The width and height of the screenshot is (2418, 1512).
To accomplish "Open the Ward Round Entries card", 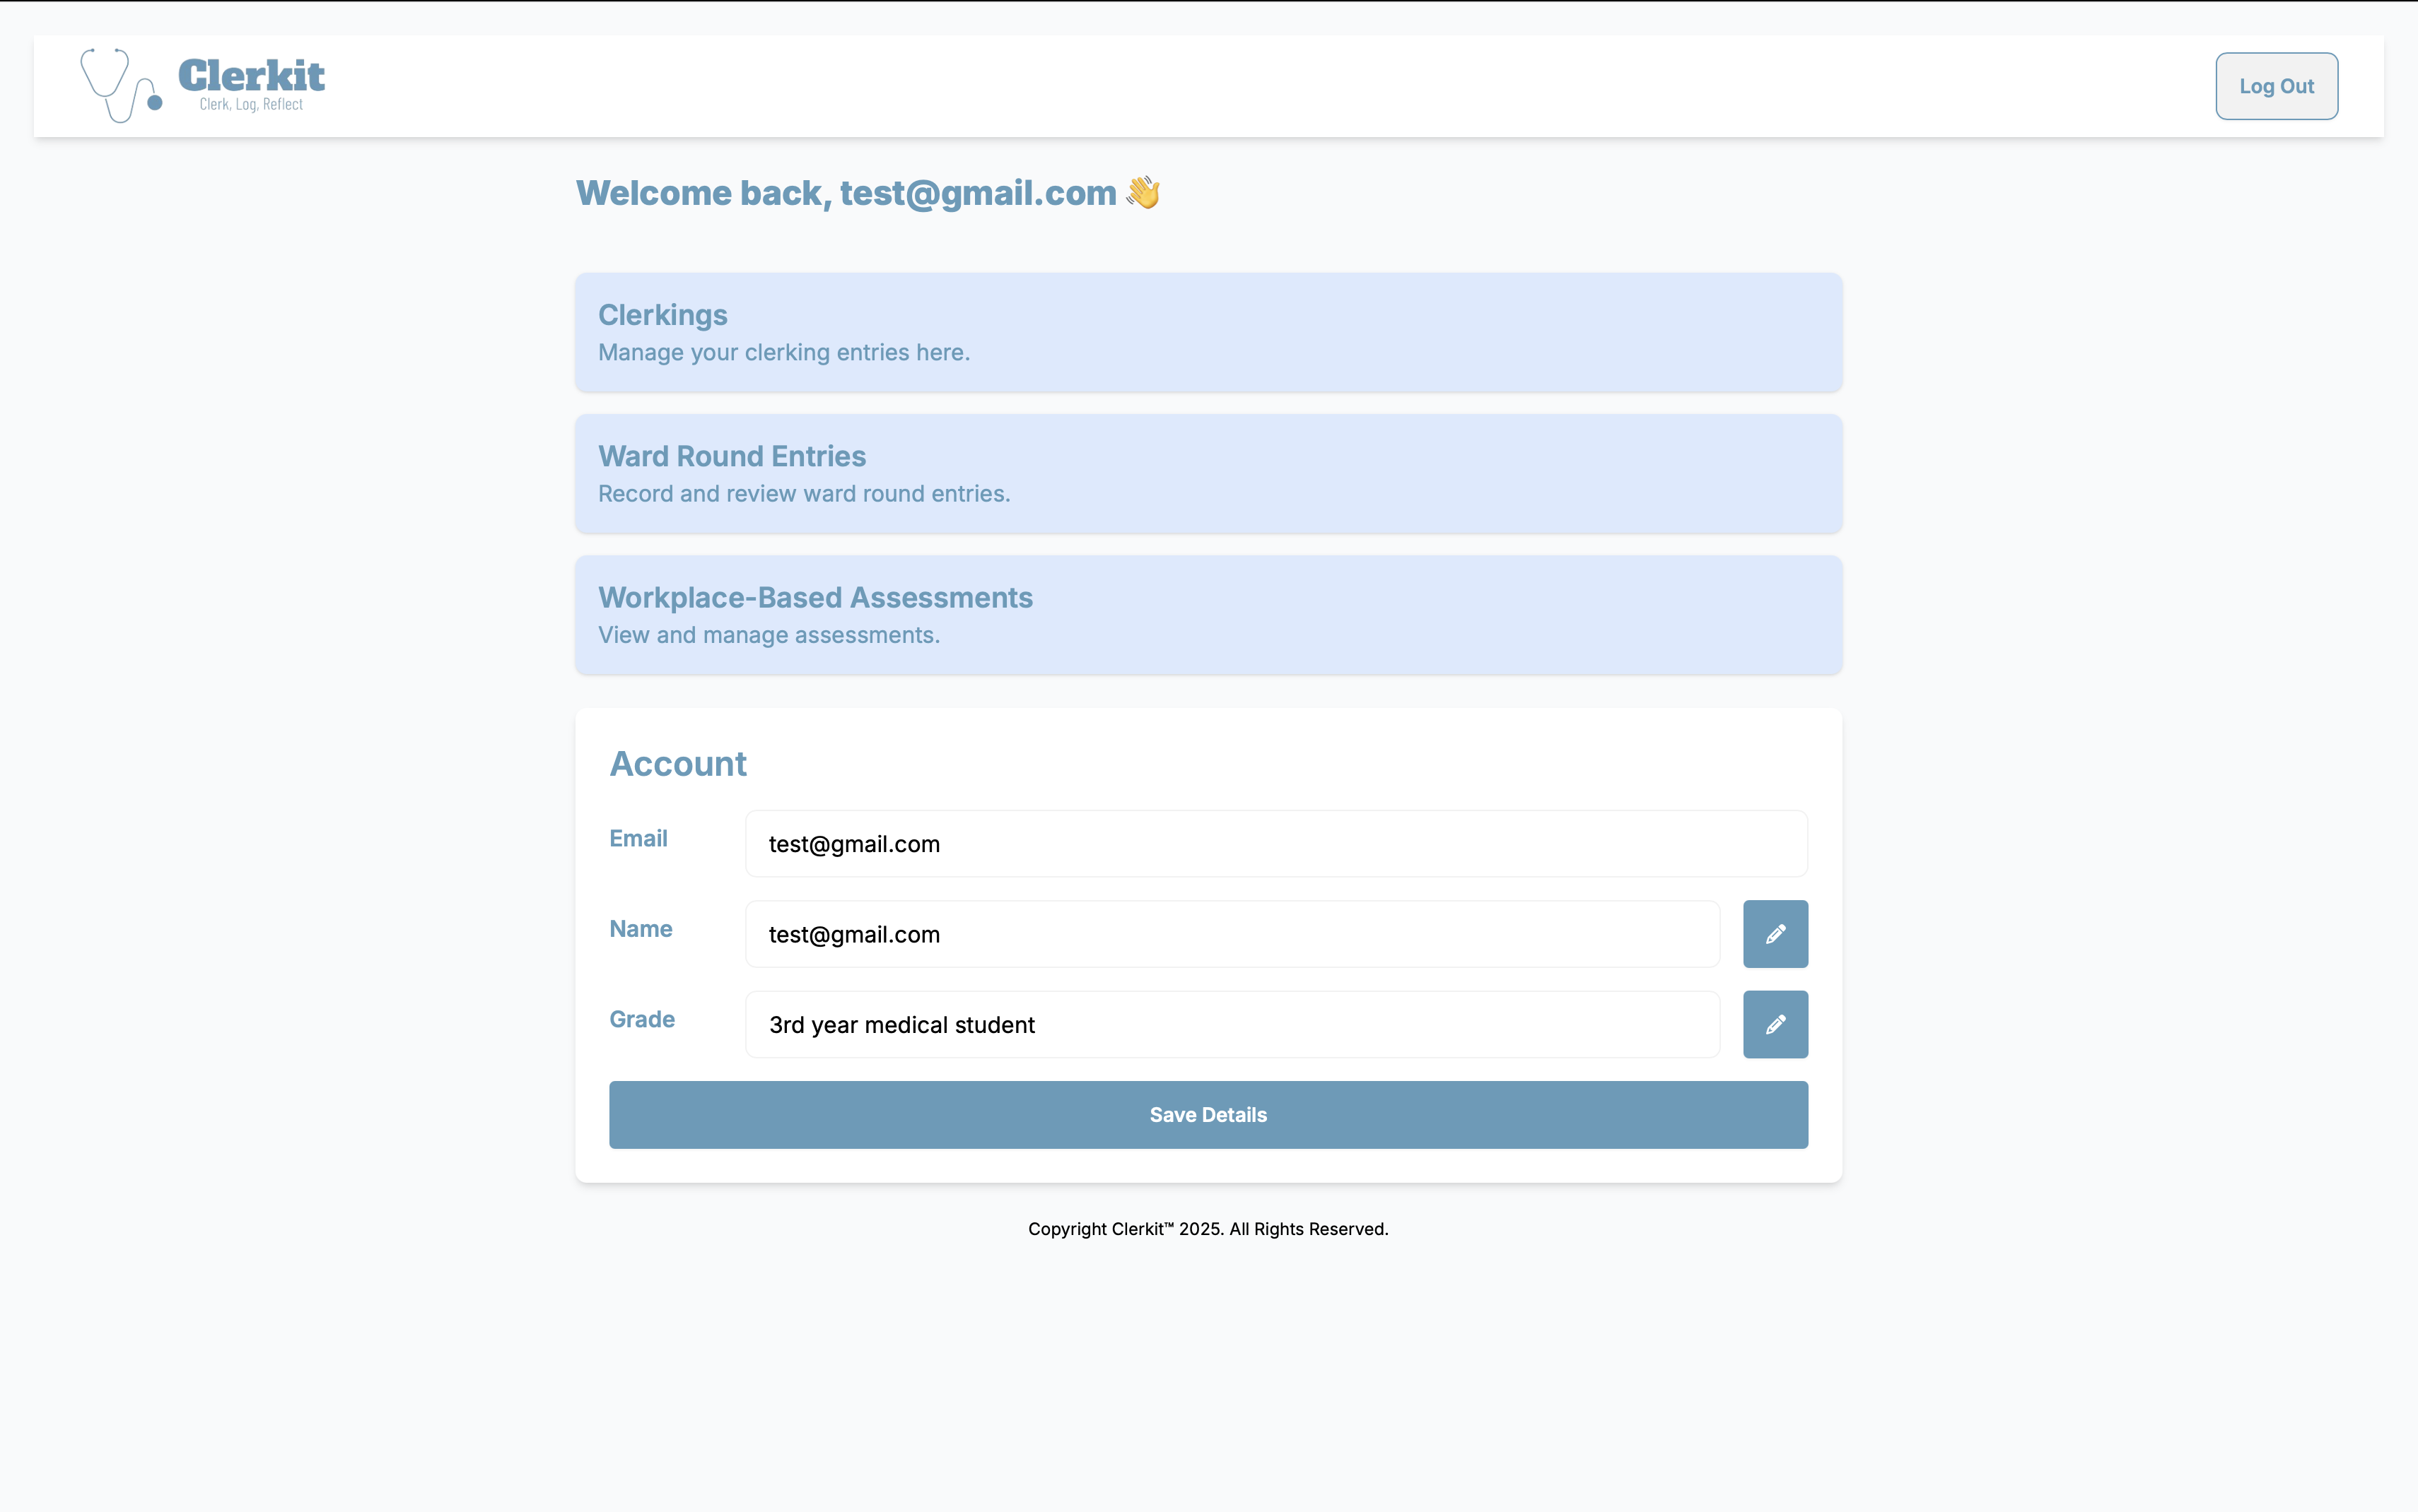I will click(x=1208, y=473).
